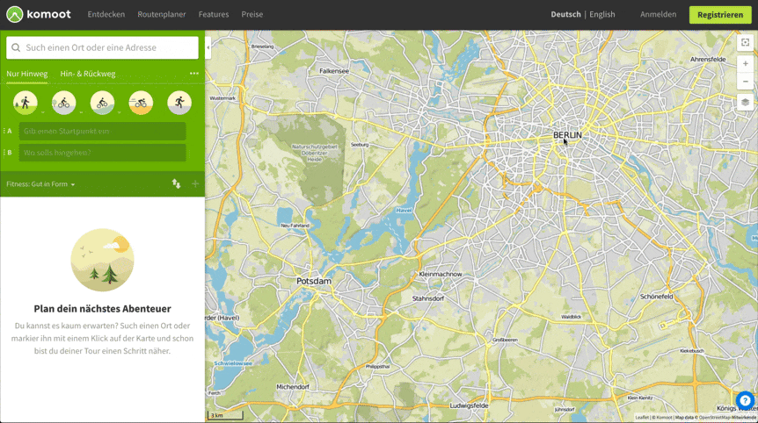This screenshot has width=758, height=423.
Task: Choose the road cycling sport icon
Action: (141, 103)
